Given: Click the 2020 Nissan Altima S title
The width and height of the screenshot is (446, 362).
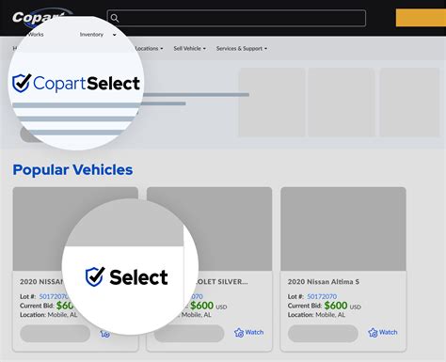Looking at the screenshot, I should coord(324,282).
